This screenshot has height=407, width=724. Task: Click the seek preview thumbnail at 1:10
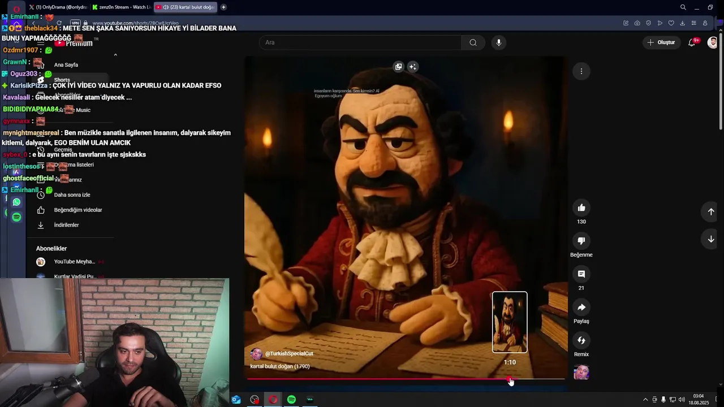(510, 322)
